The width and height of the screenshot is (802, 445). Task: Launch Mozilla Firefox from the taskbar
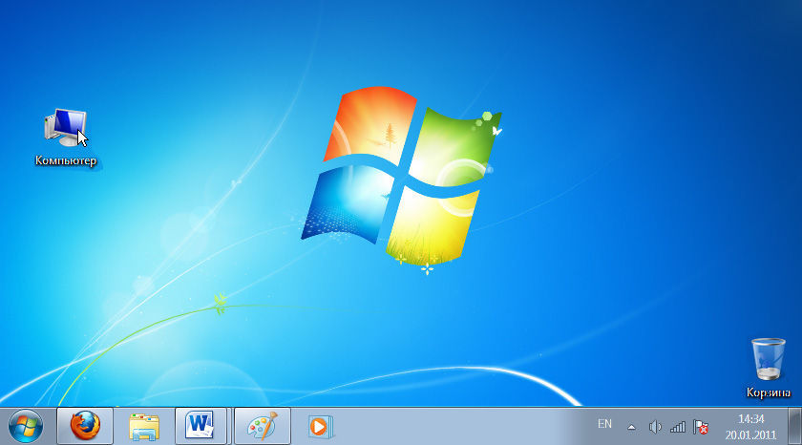coord(85,426)
